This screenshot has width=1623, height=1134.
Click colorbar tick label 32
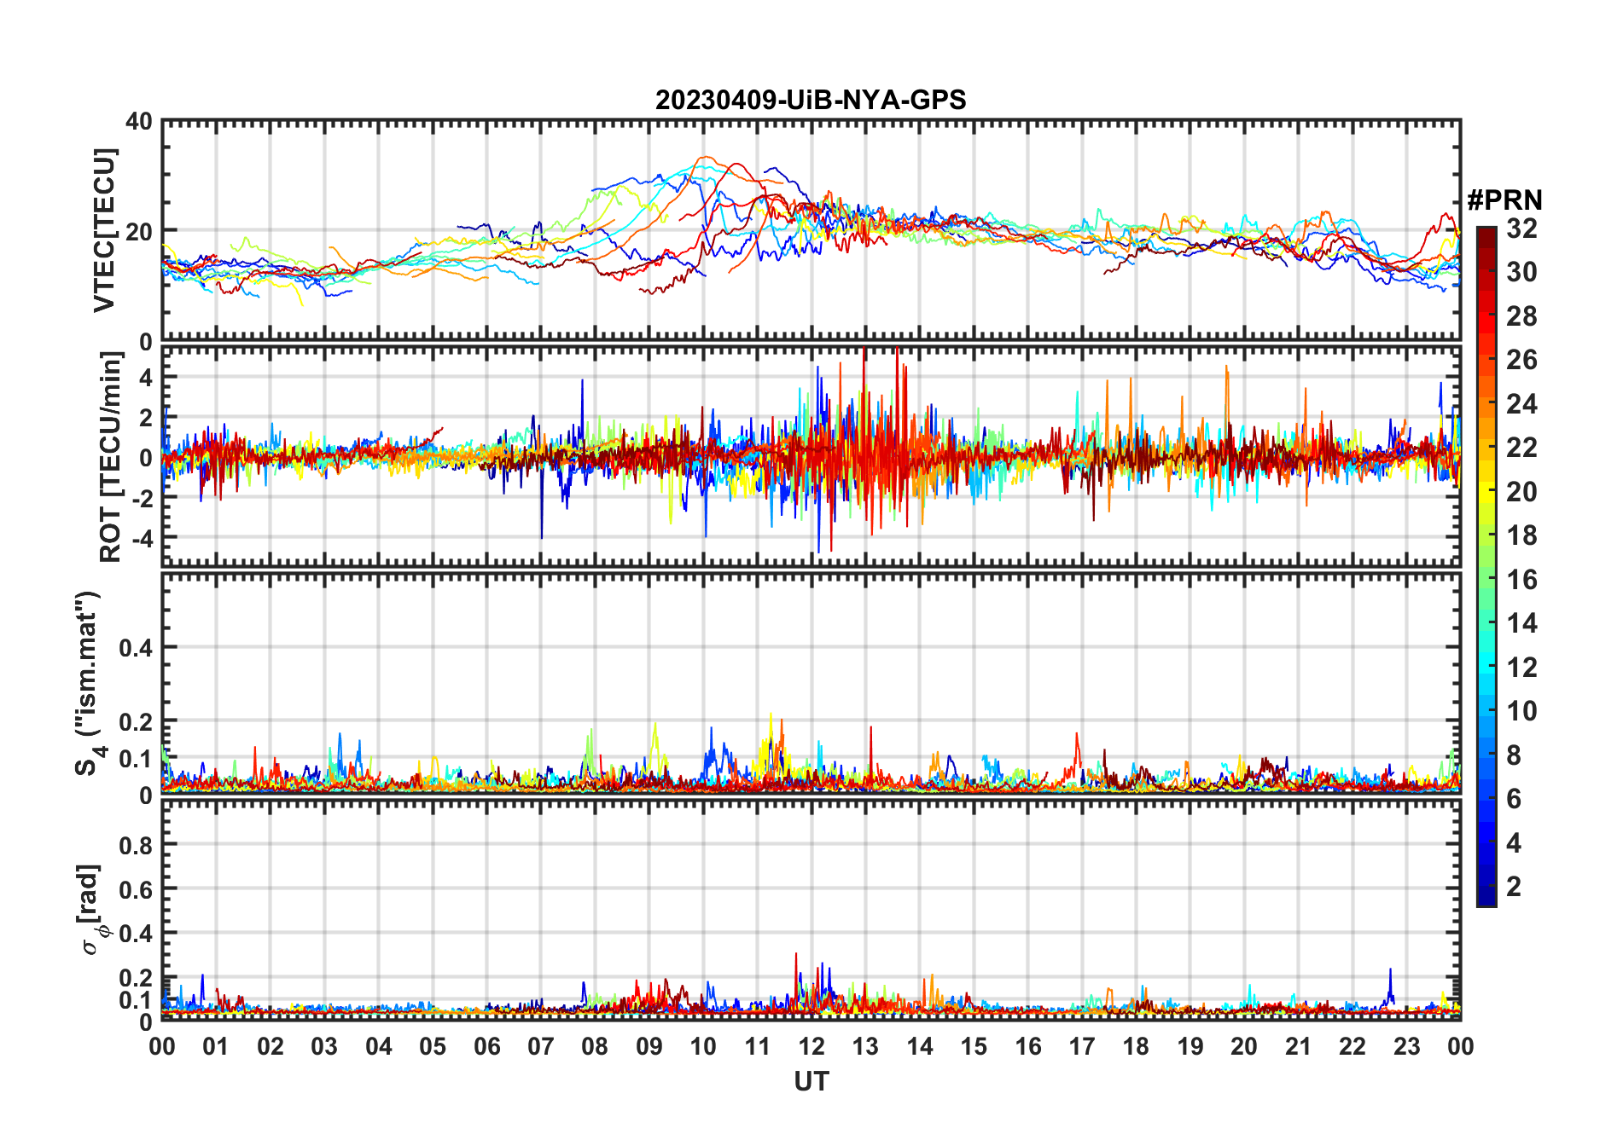(1521, 228)
